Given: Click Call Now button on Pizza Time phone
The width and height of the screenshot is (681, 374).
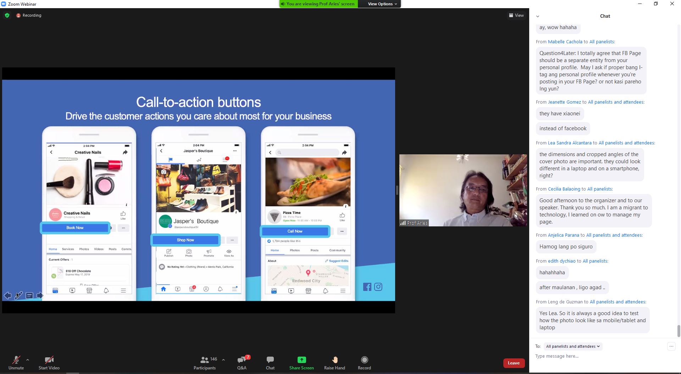Looking at the screenshot, I should [295, 231].
